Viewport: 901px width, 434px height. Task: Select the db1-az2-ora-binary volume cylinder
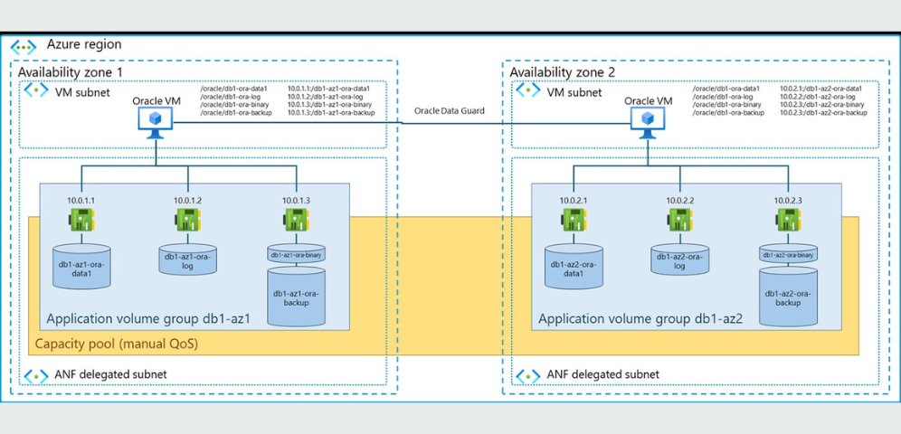tap(788, 254)
